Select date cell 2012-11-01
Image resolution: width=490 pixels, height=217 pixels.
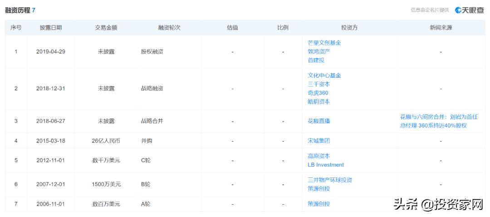(51, 160)
